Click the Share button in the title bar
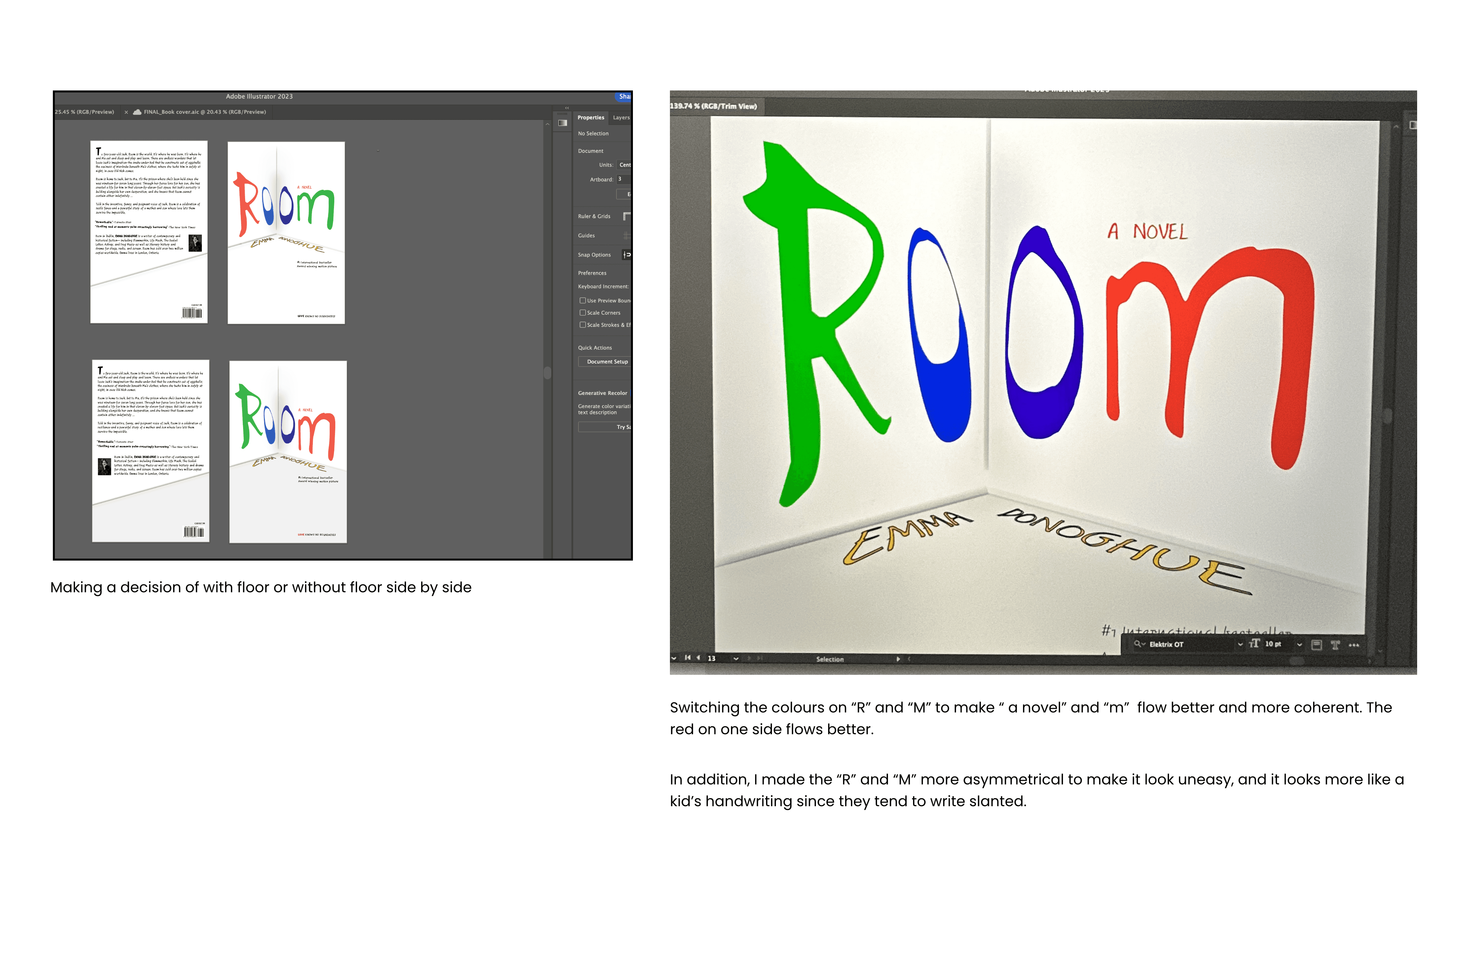Image resolution: width=1468 pixels, height=966 pixels. pos(624,97)
